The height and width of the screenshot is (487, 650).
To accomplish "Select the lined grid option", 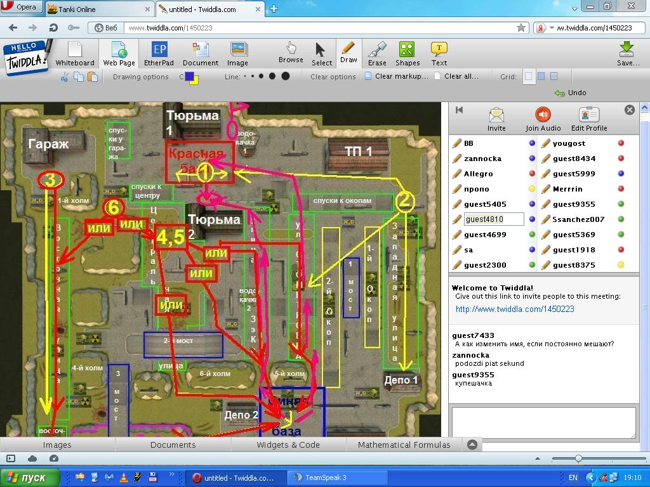I will (x=554, y=76).
